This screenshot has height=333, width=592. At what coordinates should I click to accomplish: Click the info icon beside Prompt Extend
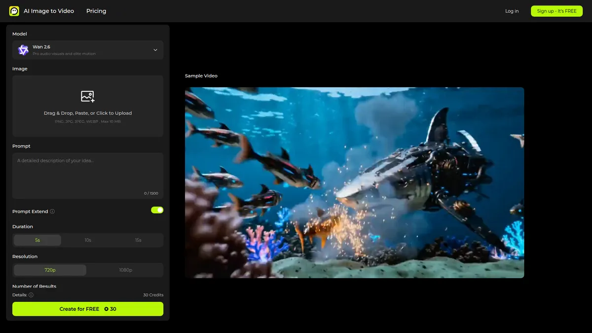coord(53,211)
